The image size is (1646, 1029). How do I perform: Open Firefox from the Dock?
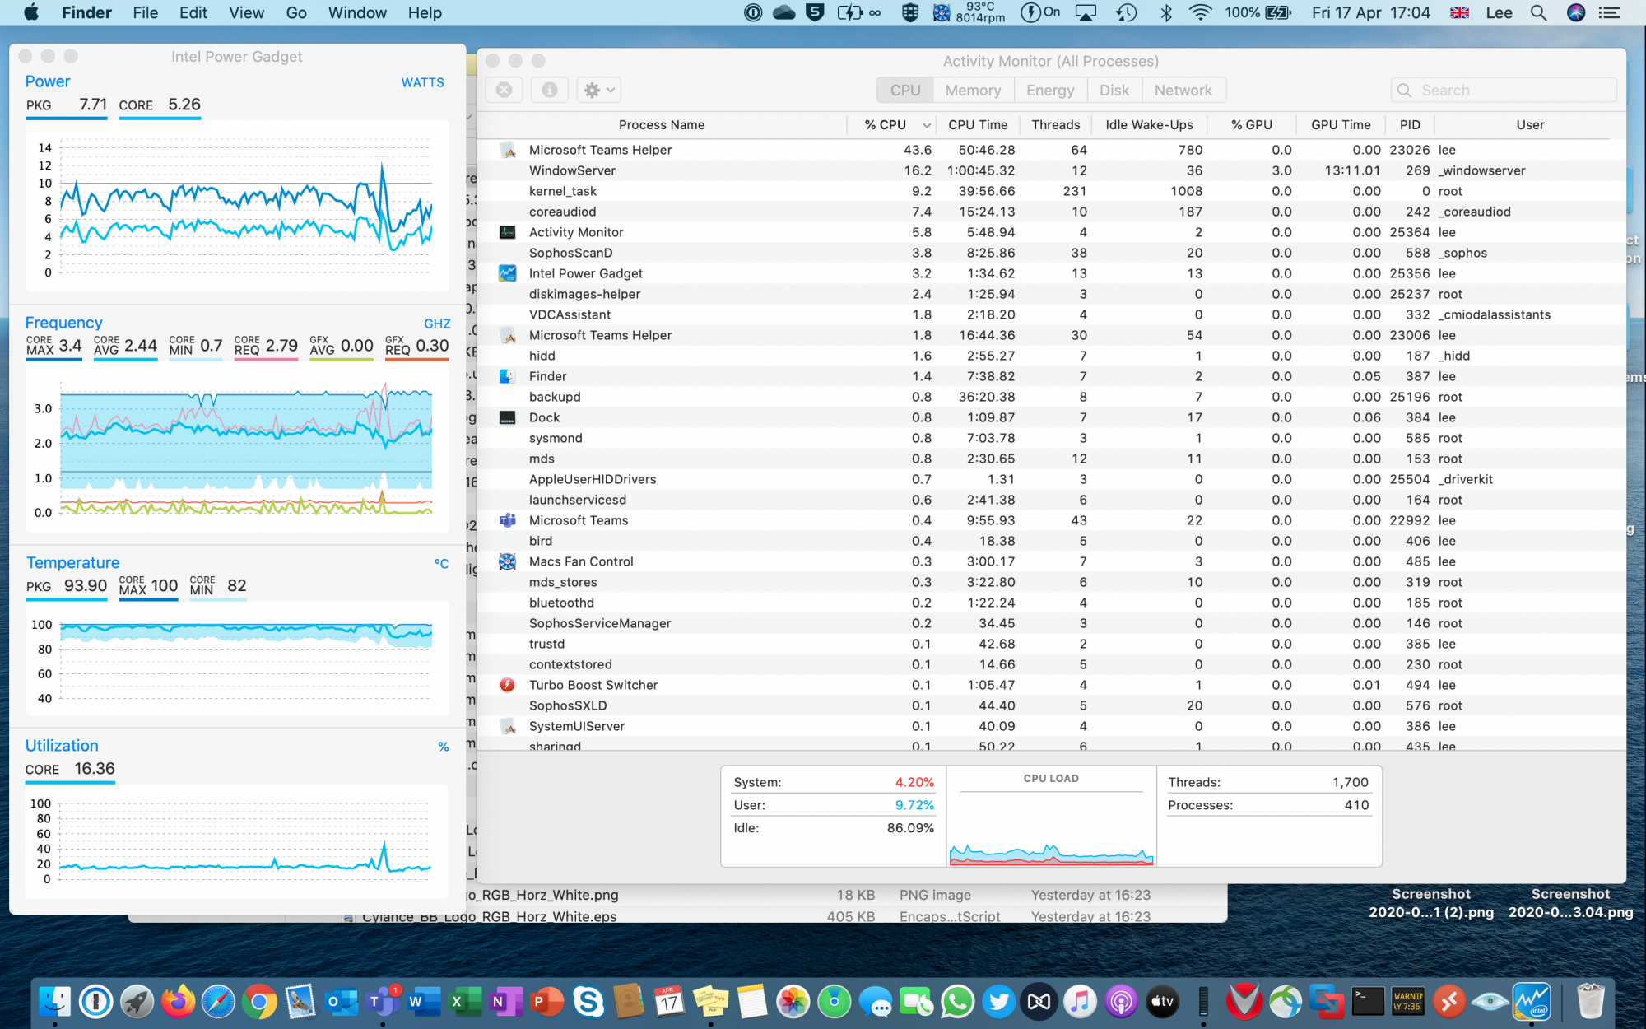pos(178,1002)
